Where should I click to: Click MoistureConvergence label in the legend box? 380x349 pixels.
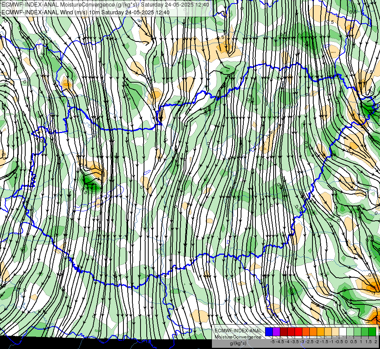tap(238, 337)
